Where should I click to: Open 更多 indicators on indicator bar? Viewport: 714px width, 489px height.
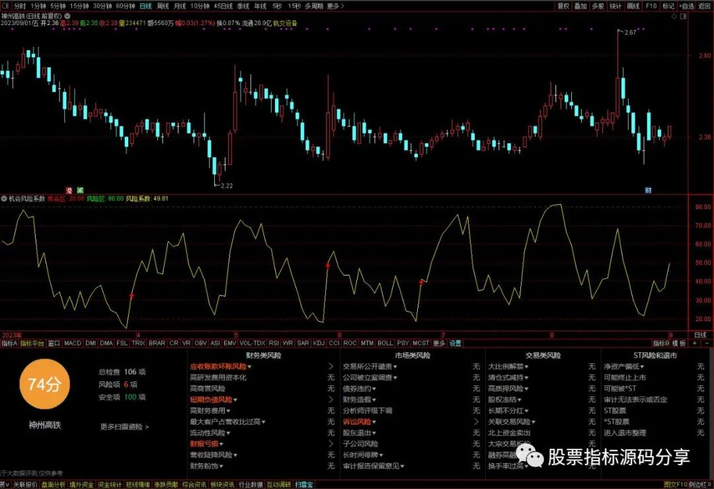(439, 343)
